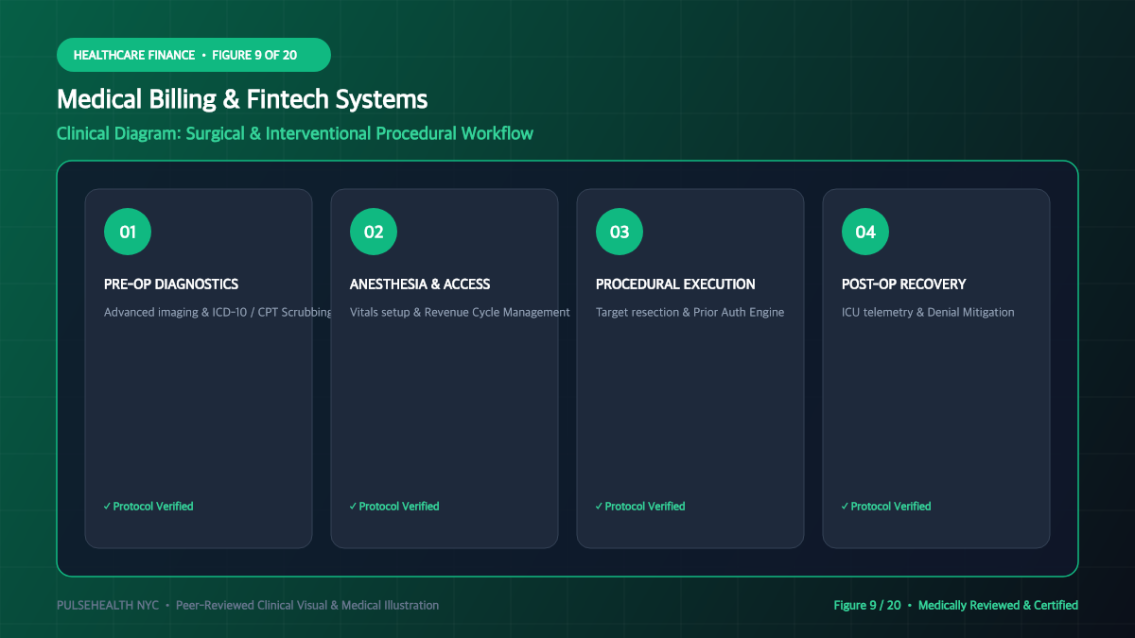Click Vitals setup & Revenue Cycle Management text
Screen dimensions: 1135x638
click(460, 312)
